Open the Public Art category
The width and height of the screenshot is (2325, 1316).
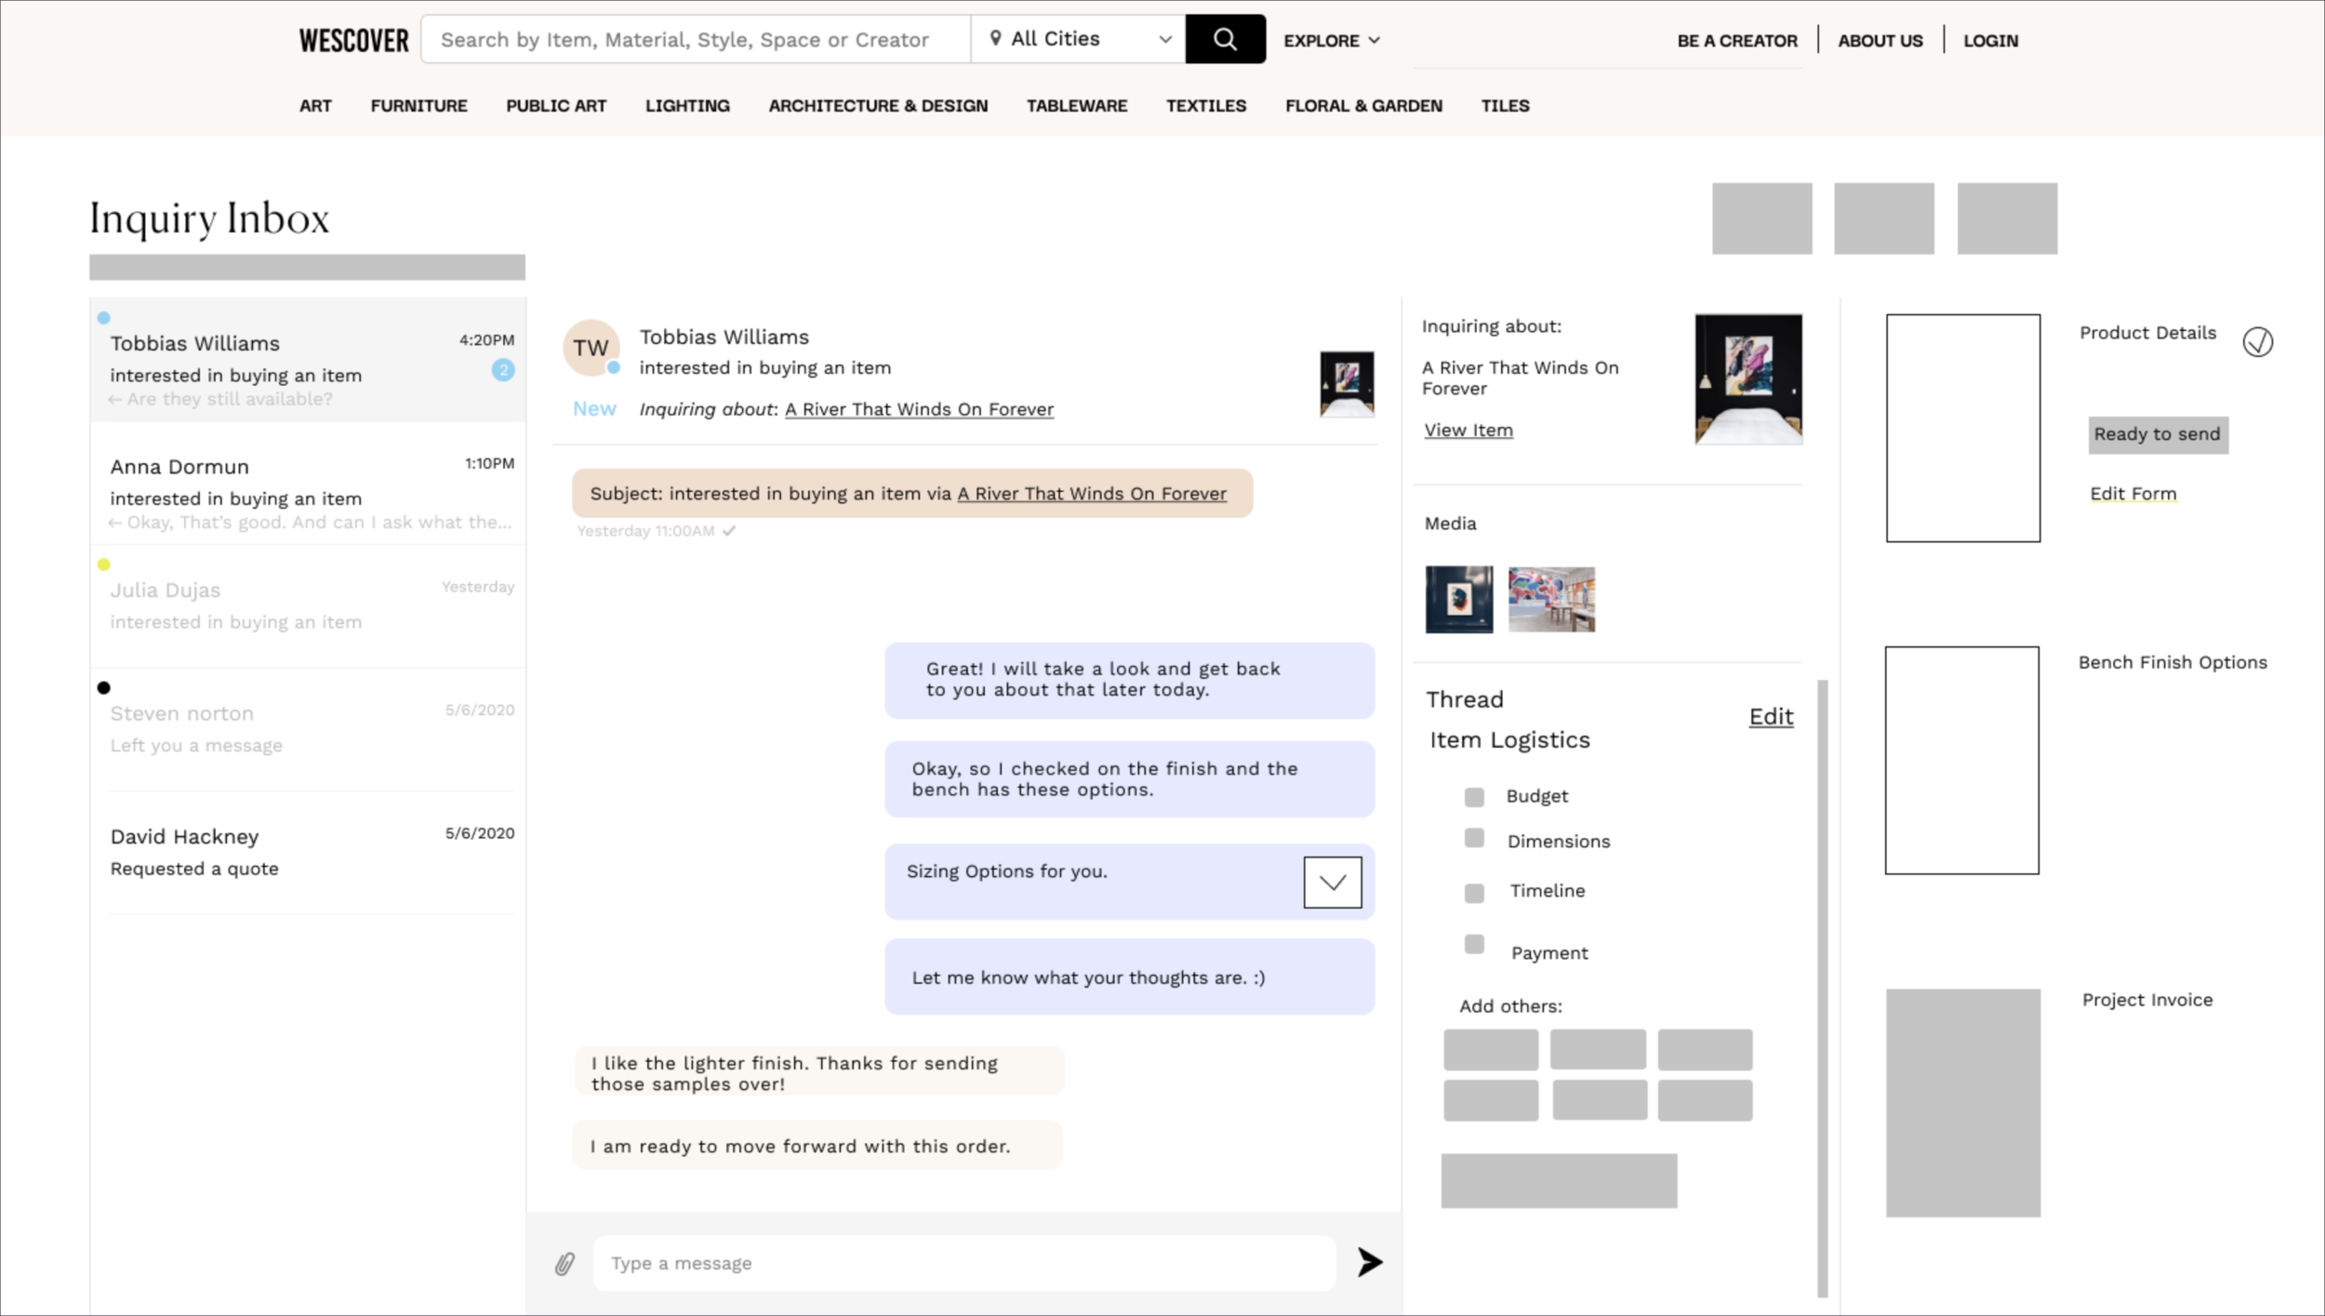pos(556,106)
